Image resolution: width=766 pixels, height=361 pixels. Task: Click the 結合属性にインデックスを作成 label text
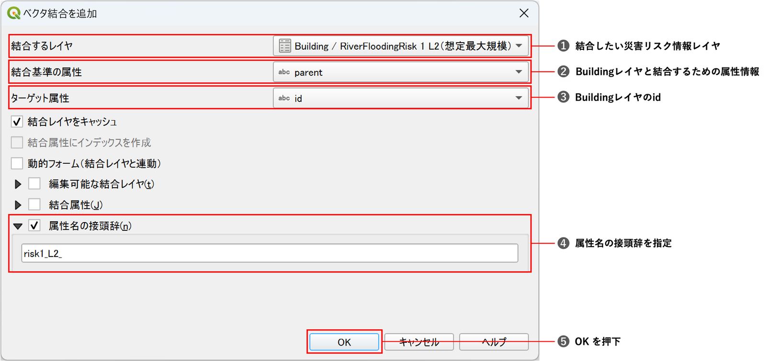tap(89, 143)
